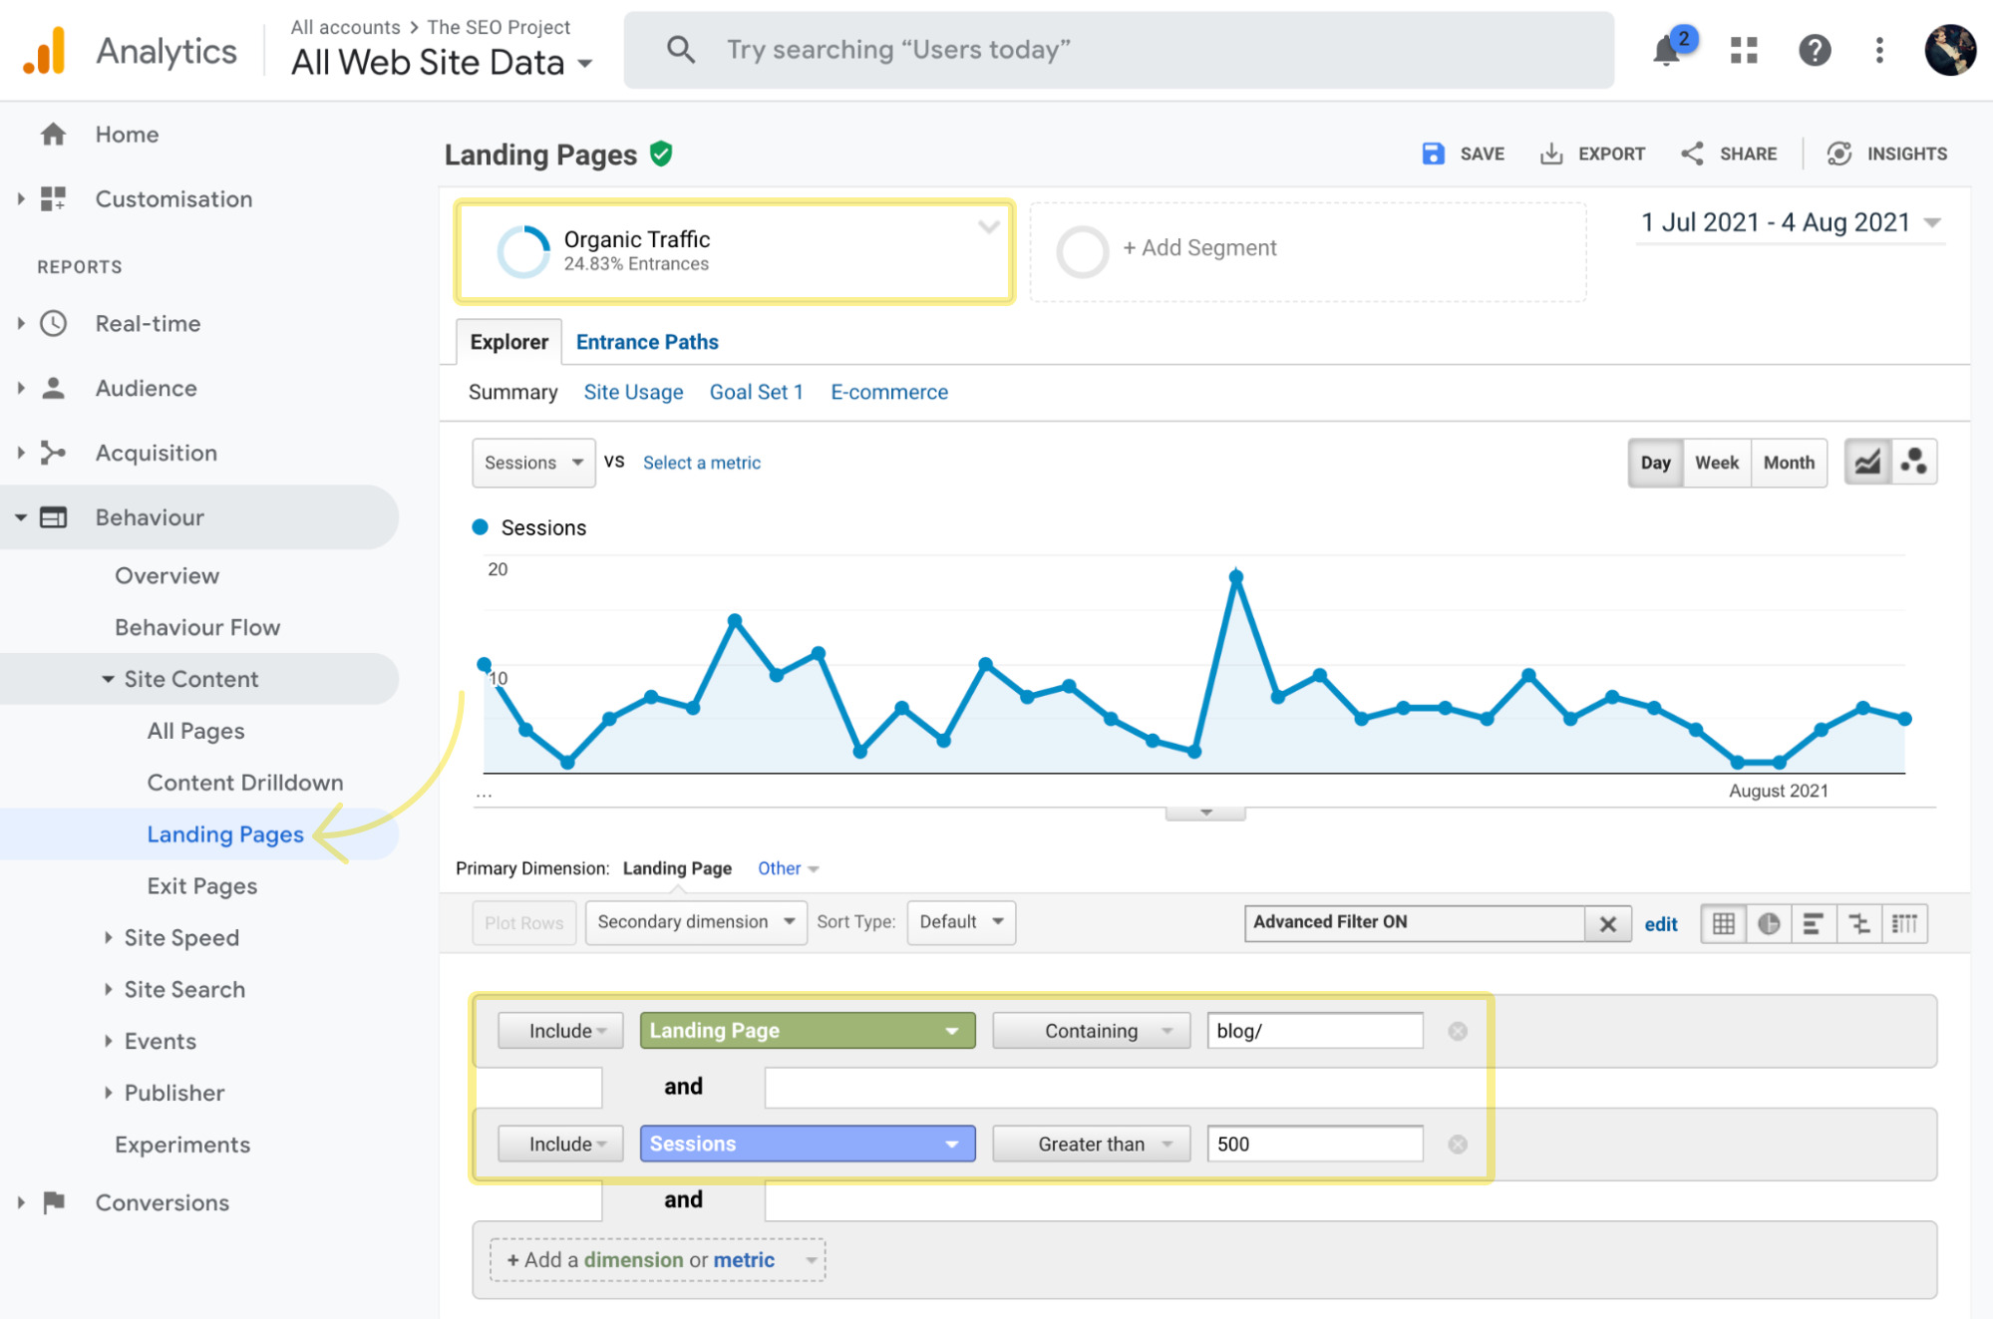This screenshot has width=1993, height=1319.
Task: Select the motion chart icon
Action: click(x=1913, y=462)
